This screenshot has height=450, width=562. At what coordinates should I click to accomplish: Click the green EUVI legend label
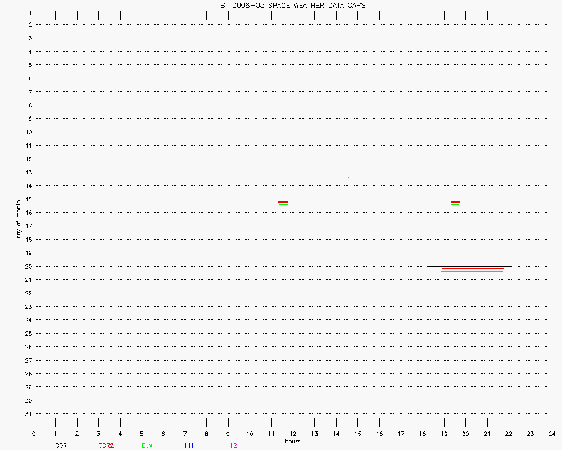(x=148, y=445)
